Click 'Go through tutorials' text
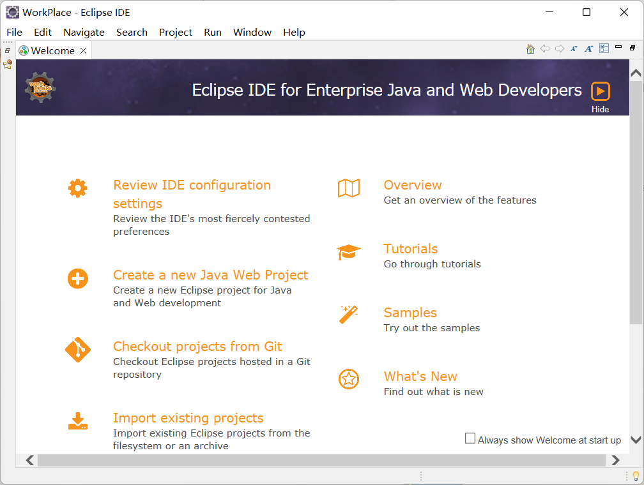The width and height of the screenshot is (644, 485). [432, 264]
